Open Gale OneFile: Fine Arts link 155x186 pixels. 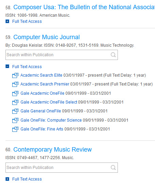pos(42,129)
